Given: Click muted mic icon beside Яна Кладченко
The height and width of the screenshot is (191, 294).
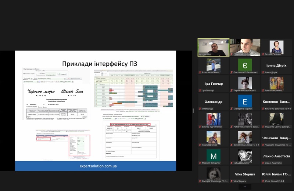Looking at the screenshot, I should point(200,145).
